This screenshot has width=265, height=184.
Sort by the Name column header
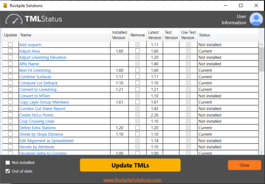coord(64,35)
